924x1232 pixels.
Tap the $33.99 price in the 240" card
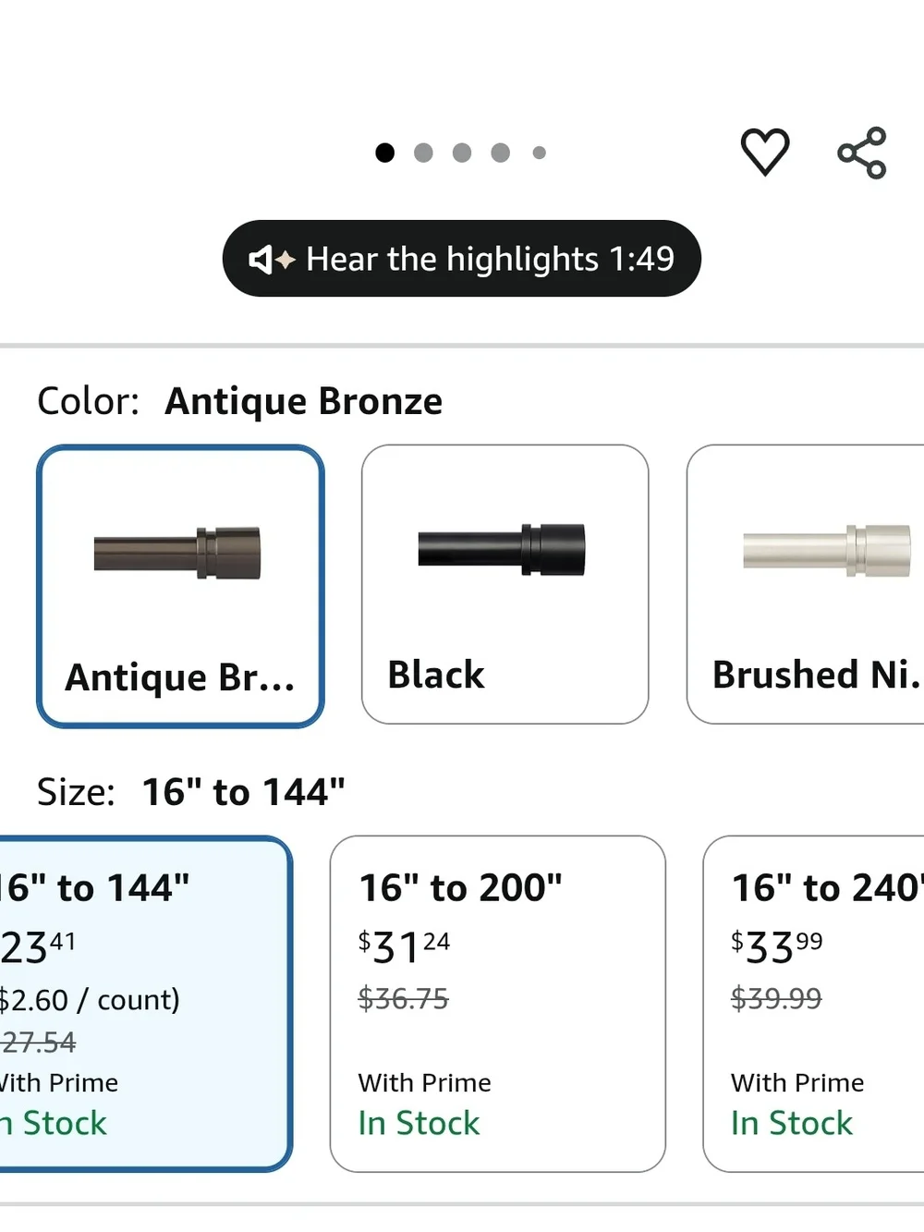776,946
